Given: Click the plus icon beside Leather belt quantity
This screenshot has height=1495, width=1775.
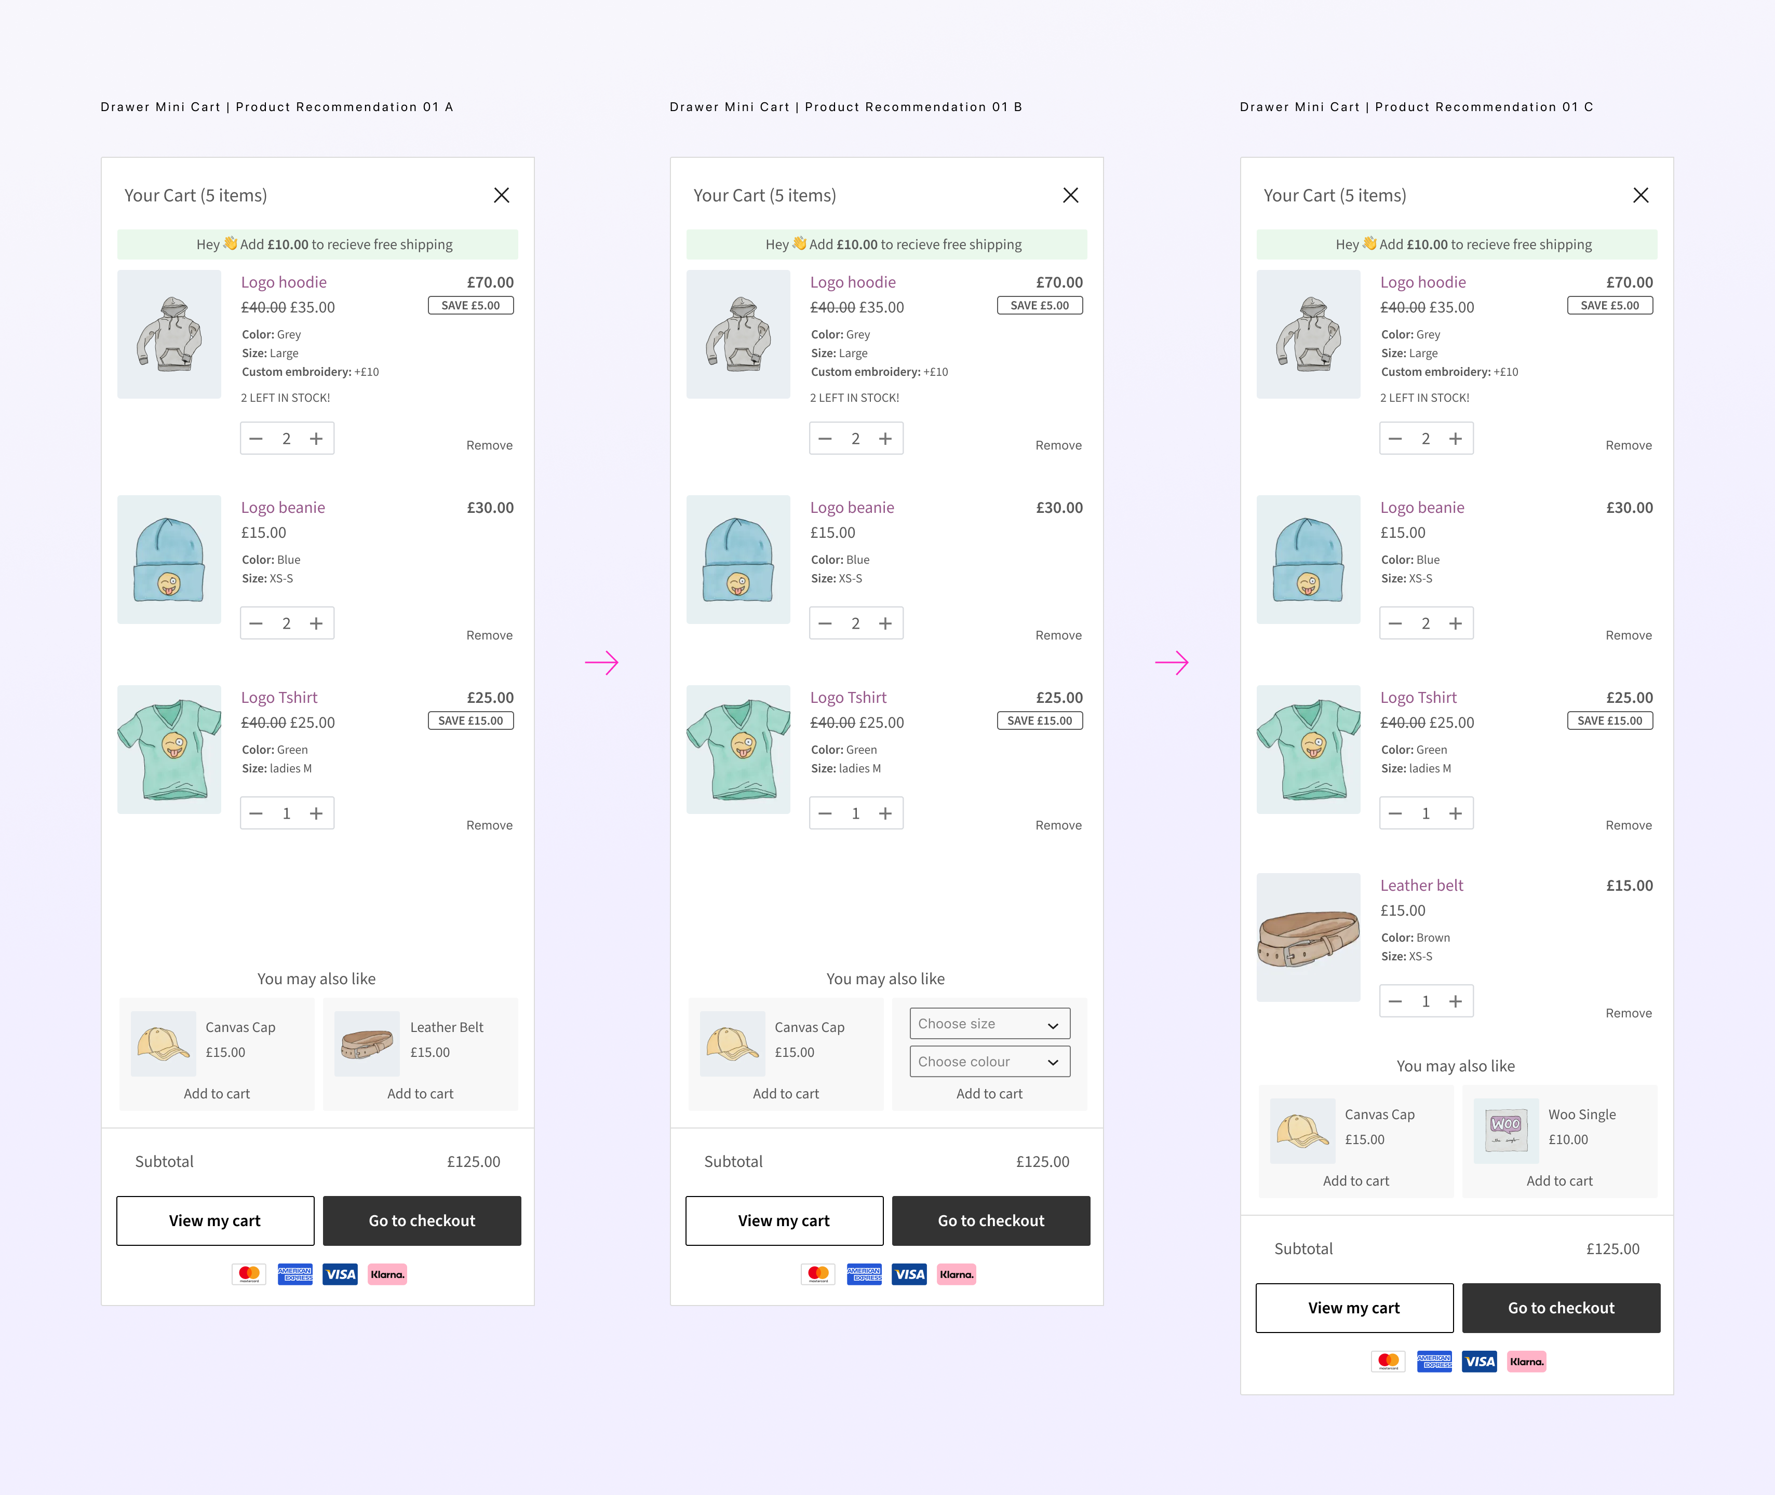Looking at the screenshot, I should pos(1456,1001).
